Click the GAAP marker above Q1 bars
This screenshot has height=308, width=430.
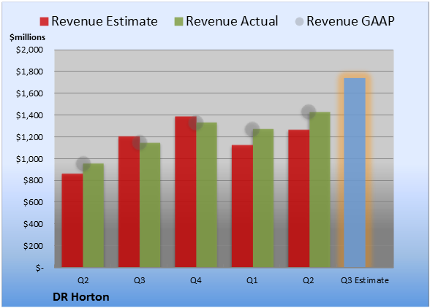click(x=252, y=129)
